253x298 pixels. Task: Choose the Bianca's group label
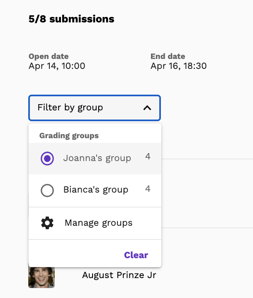click(96, 190)
